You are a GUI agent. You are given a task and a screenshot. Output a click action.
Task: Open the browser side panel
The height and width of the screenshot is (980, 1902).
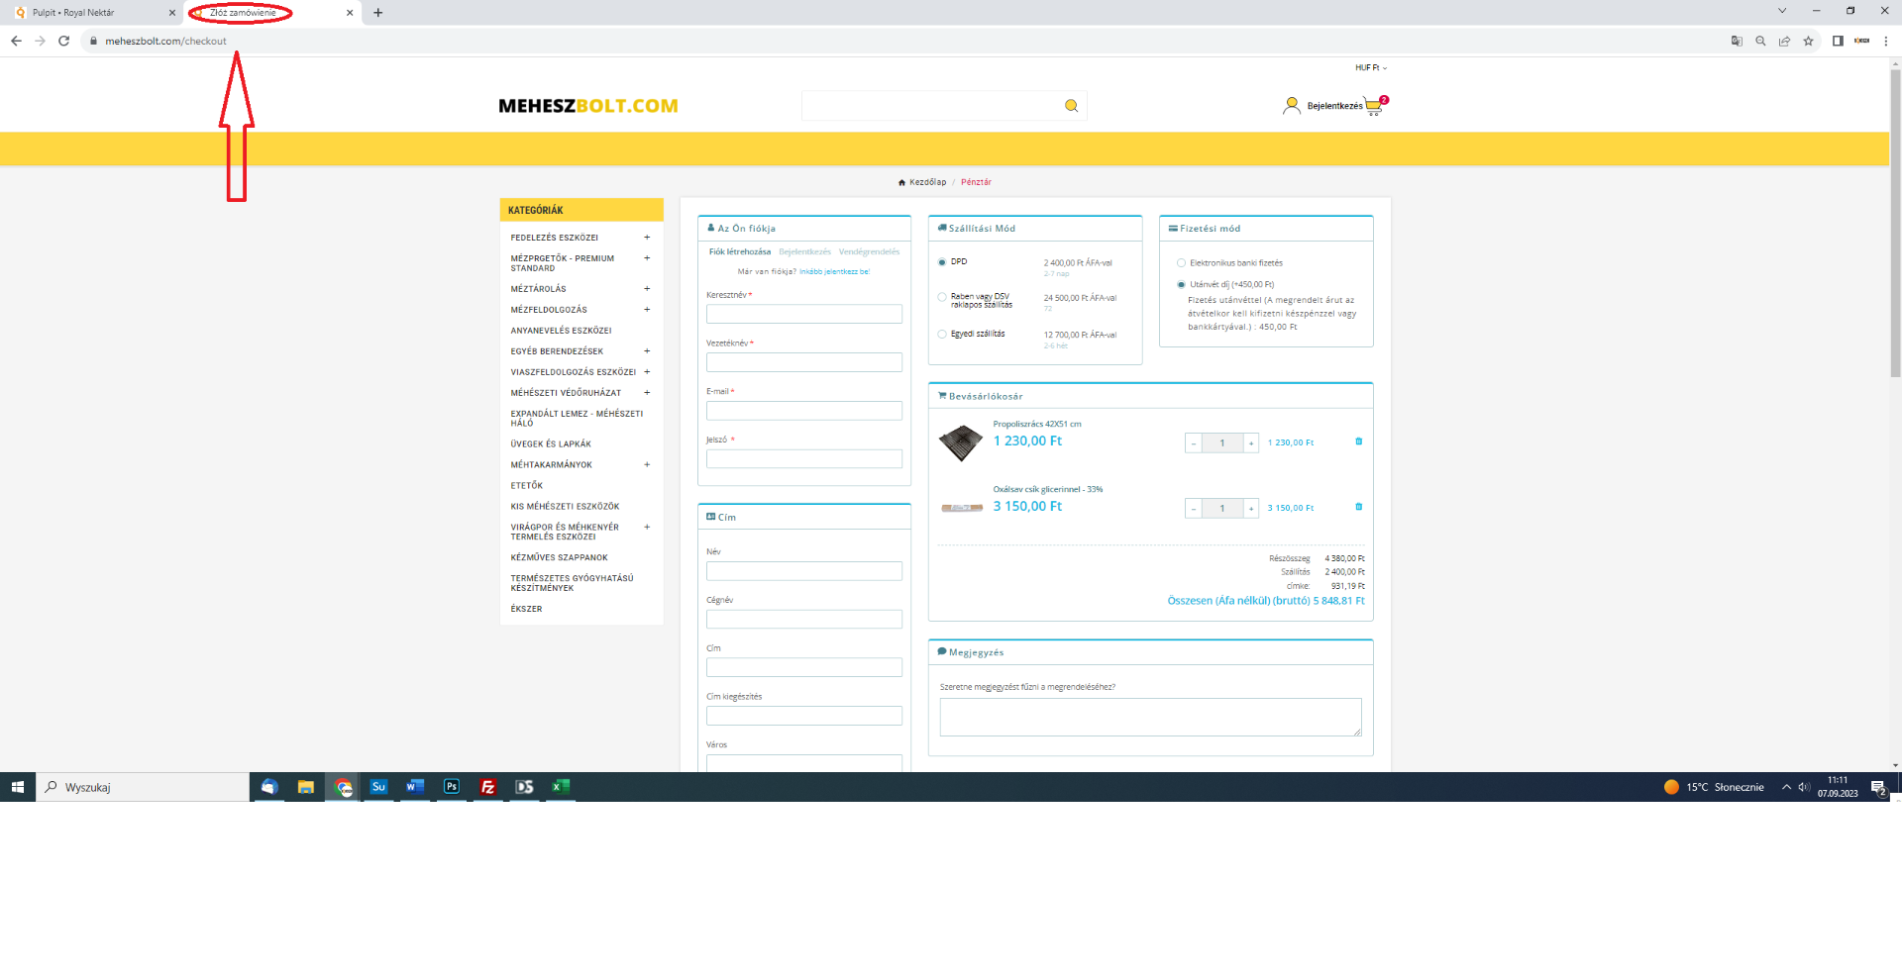pyautogui.click(x=1838, y=41)
